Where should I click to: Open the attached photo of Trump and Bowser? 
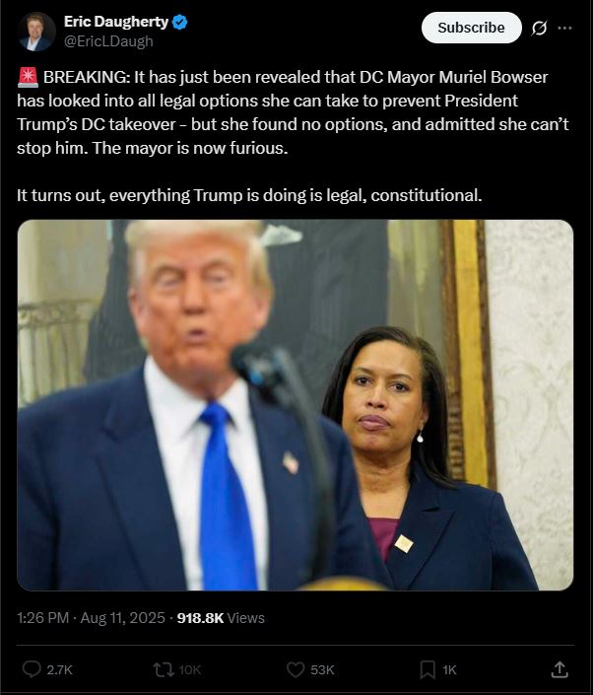[x=296, y=405]
